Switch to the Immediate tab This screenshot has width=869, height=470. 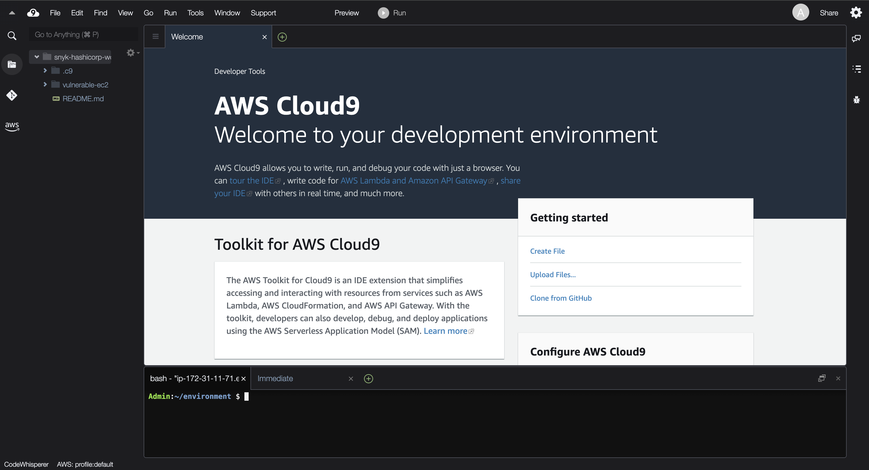(304, 379)
